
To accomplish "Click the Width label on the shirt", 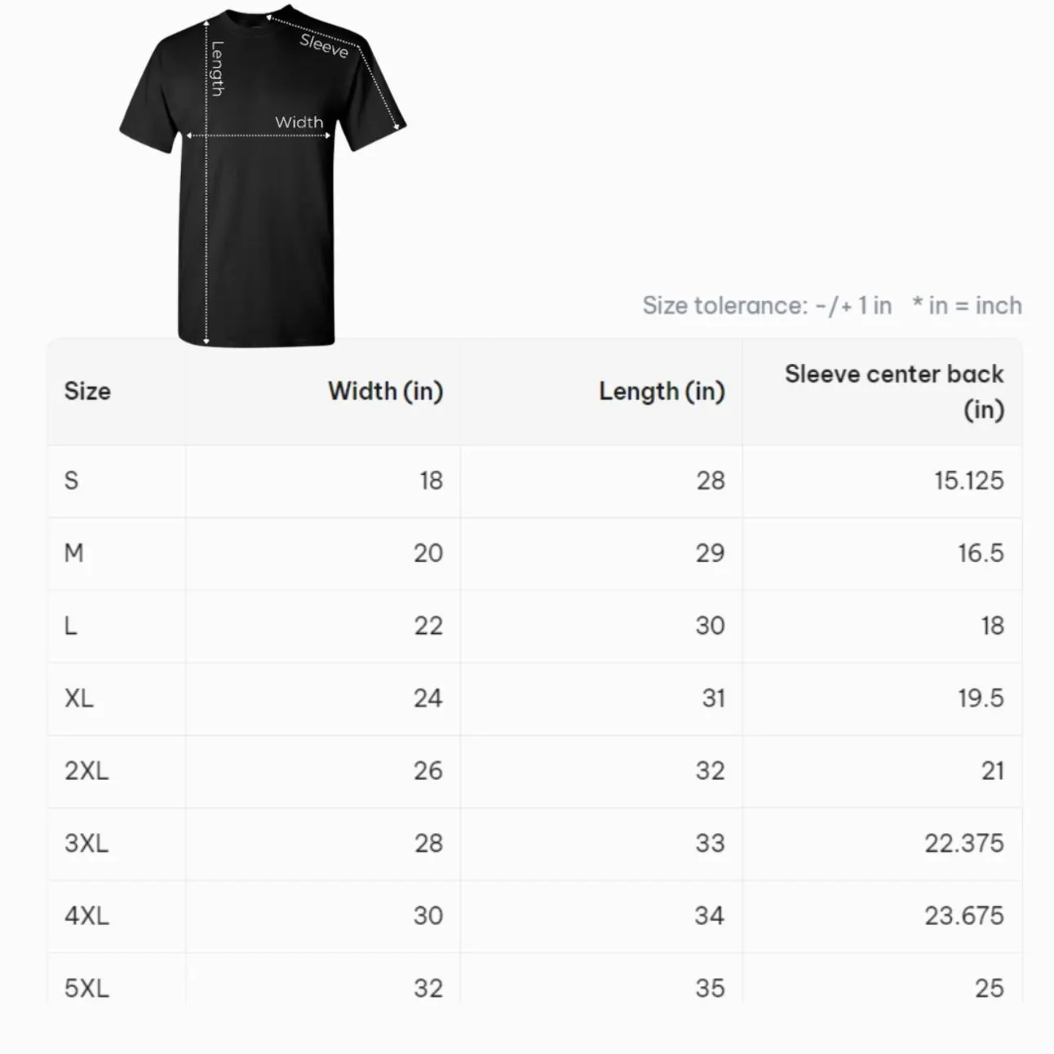I will 299,122.
